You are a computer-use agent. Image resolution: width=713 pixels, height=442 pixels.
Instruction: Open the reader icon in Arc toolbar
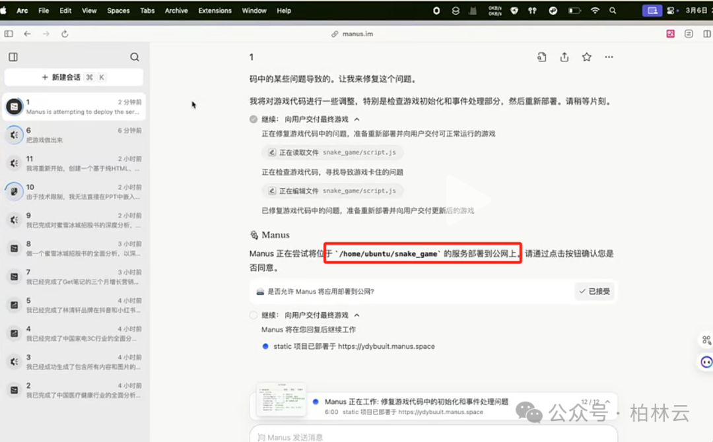(689, 34)
